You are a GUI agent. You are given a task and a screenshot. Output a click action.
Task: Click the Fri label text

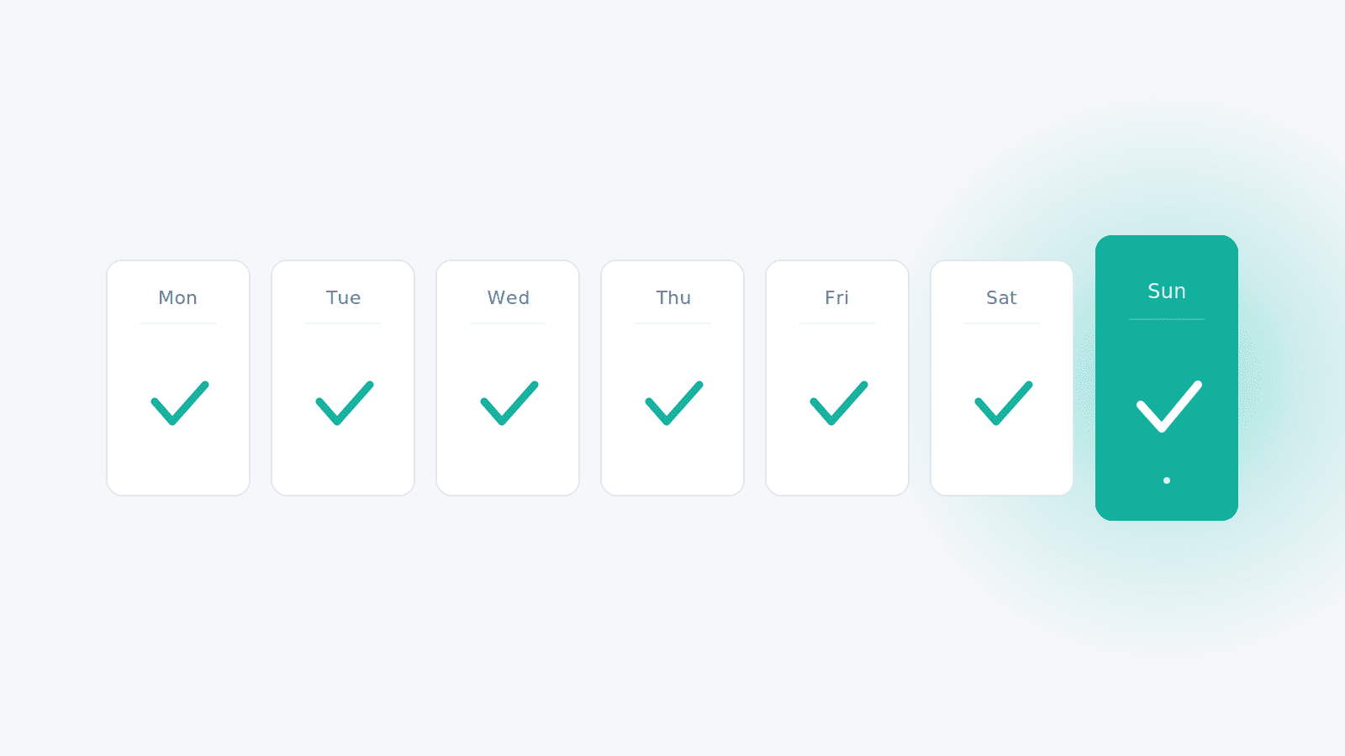click(837, 297)
